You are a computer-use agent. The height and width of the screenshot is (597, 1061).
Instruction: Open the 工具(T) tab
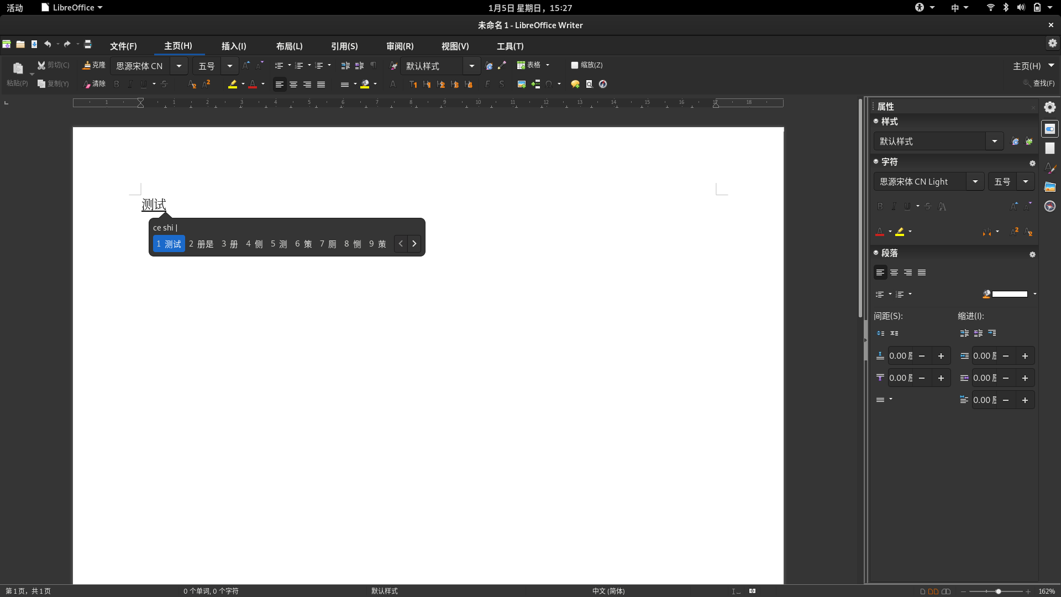(510, 46)
